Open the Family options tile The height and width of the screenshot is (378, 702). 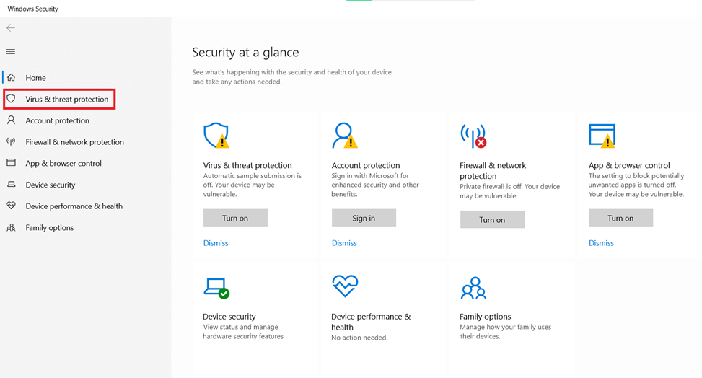point(485,317)
